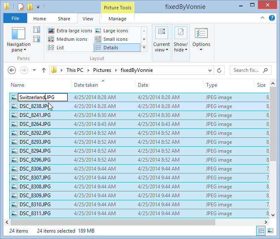This screenshot has width=280, height=239.
Task: Select Details layout
Action: (x=117, y=48)
